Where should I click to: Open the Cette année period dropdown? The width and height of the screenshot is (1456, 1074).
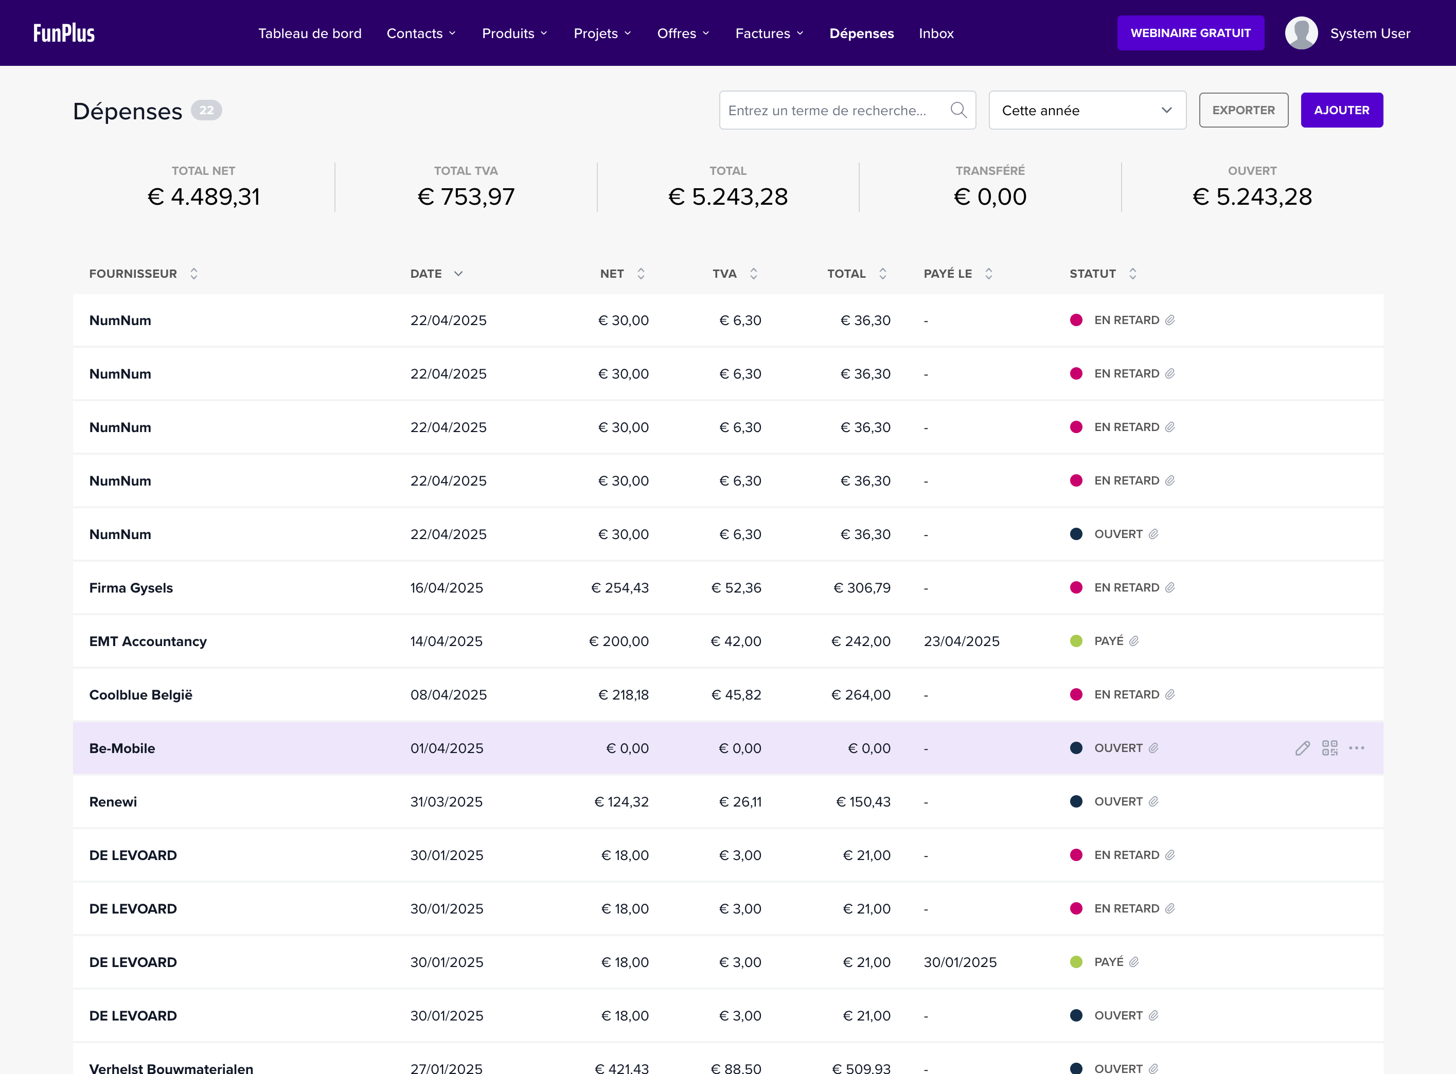coord(1087,111)
